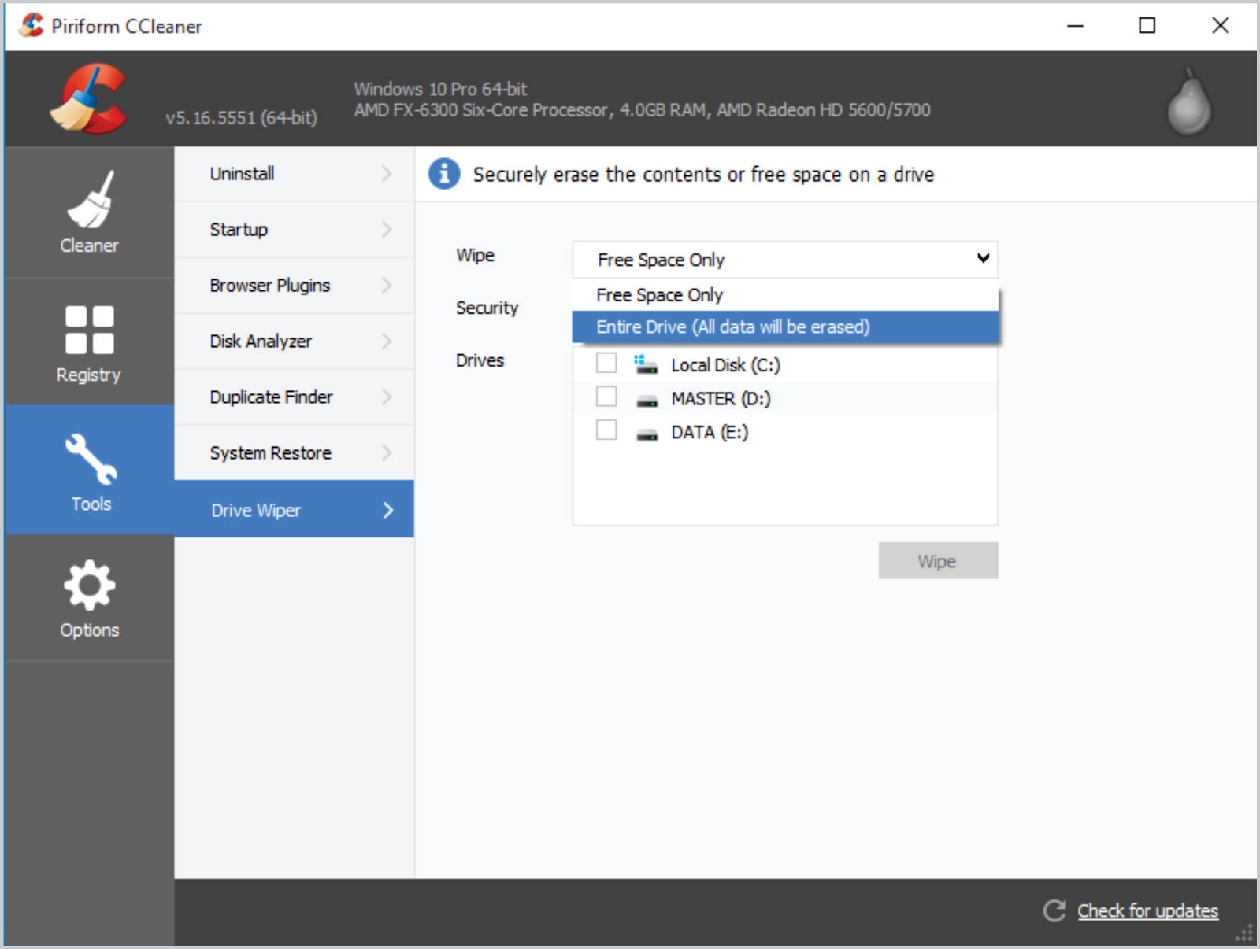The width and height of the screenshot is (1260, 949).
Task: Click the Local Disk (C:) label
Action: [x=725, y=365]
